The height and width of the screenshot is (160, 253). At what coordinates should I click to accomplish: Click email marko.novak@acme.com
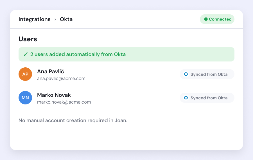click(x=64, y=102)
